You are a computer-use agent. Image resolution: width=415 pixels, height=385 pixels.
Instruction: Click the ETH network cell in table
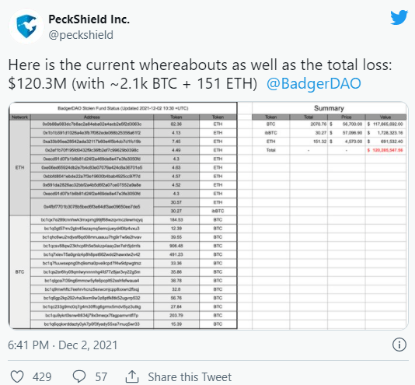click(20, 167)
